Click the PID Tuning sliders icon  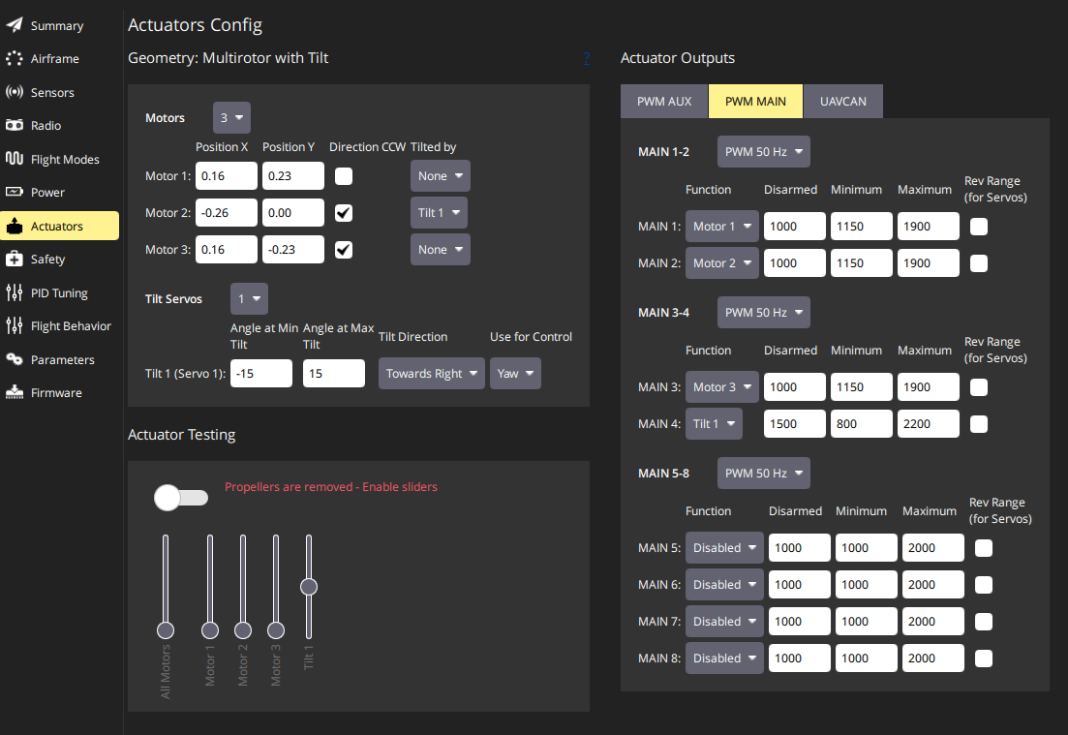15,292
